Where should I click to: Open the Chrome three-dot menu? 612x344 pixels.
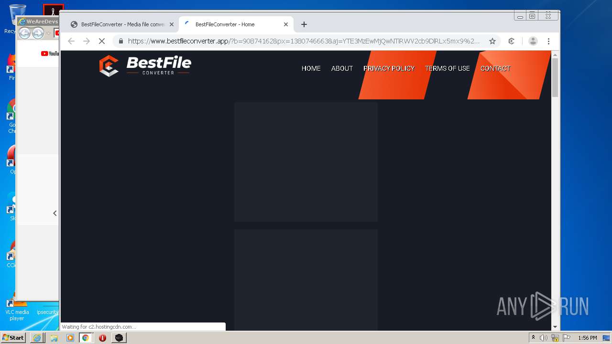[549, 41]
